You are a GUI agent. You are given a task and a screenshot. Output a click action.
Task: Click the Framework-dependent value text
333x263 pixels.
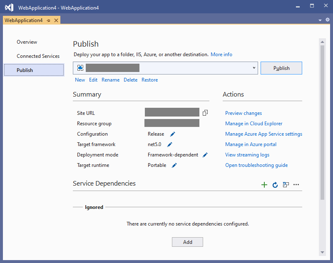pyautogui.click(x=173, y=155)
